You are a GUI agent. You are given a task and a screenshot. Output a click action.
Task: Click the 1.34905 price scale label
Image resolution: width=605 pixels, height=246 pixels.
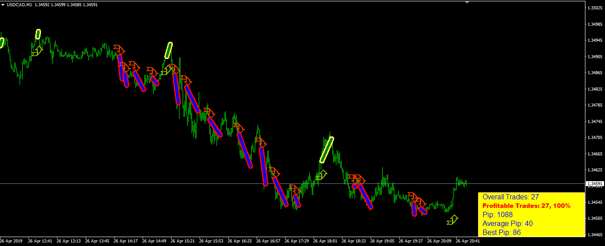pyautogui.click(x=594, y=57)
